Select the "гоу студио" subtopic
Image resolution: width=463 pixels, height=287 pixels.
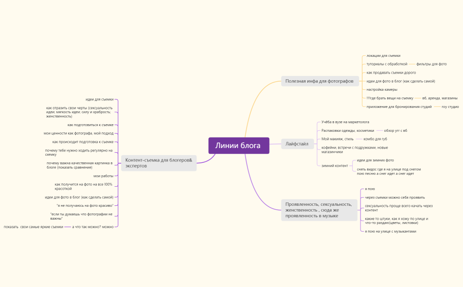point(450,106)
